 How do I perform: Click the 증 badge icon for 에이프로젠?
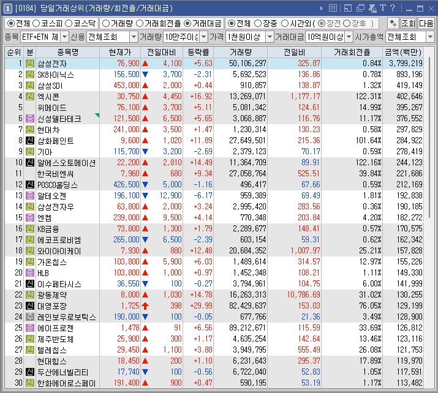pos(30,327)
